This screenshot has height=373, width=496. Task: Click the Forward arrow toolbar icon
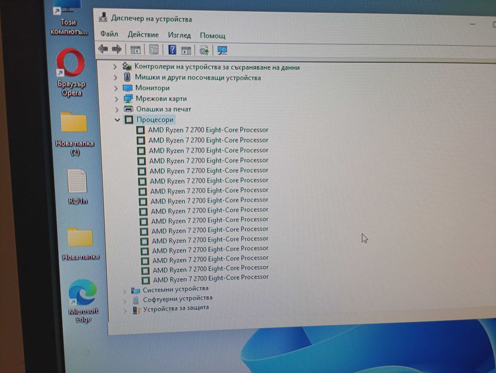coord(117,49)
